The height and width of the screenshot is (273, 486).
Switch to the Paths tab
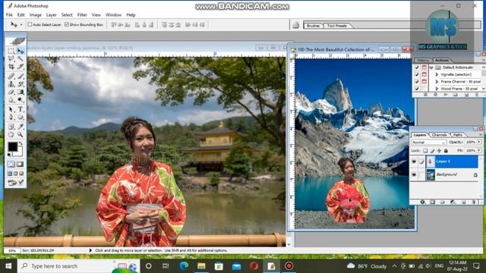pyautogui.click(x=457, y=135)
